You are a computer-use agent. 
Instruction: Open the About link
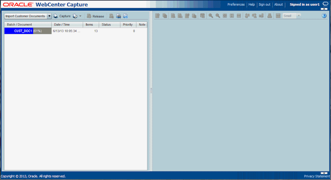click(279, 4)
